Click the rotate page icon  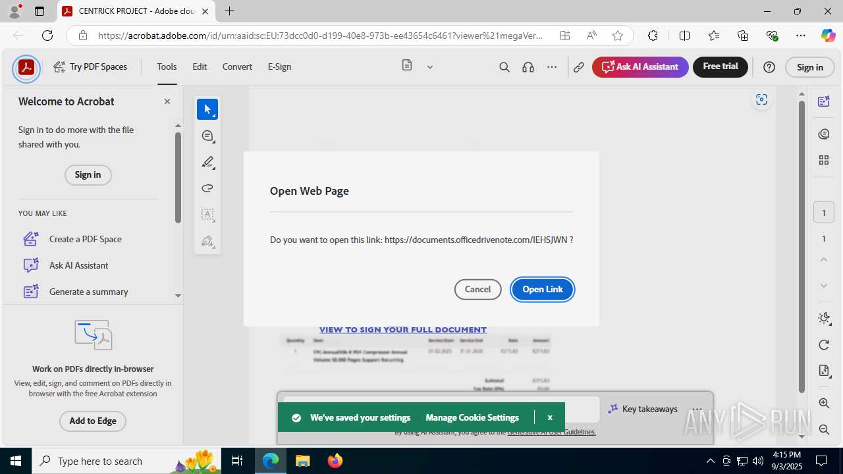point(823,345)
